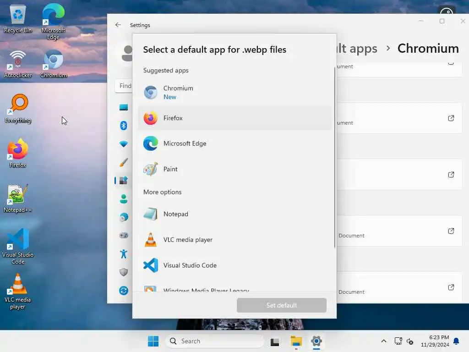Screen dimensions: 469x352
Task: Open Personalization brush icon in sidebar
Action: point(124,162)
